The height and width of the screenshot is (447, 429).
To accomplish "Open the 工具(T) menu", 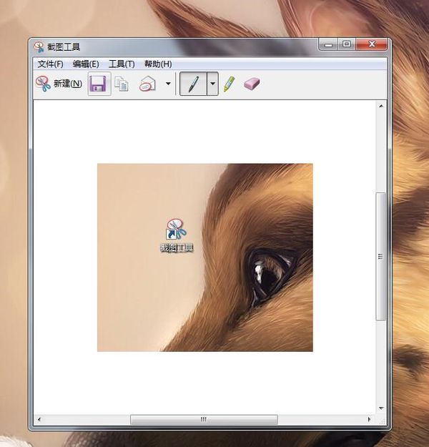I will pyautogui.click(x=122, y=64).
